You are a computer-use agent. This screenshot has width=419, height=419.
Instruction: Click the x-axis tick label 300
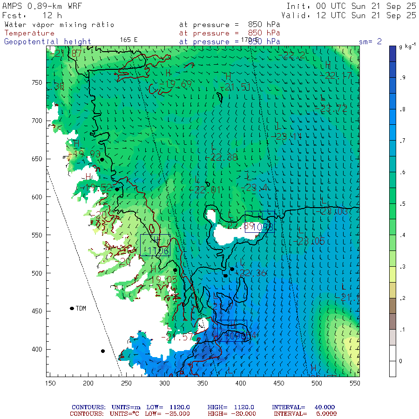164,383
